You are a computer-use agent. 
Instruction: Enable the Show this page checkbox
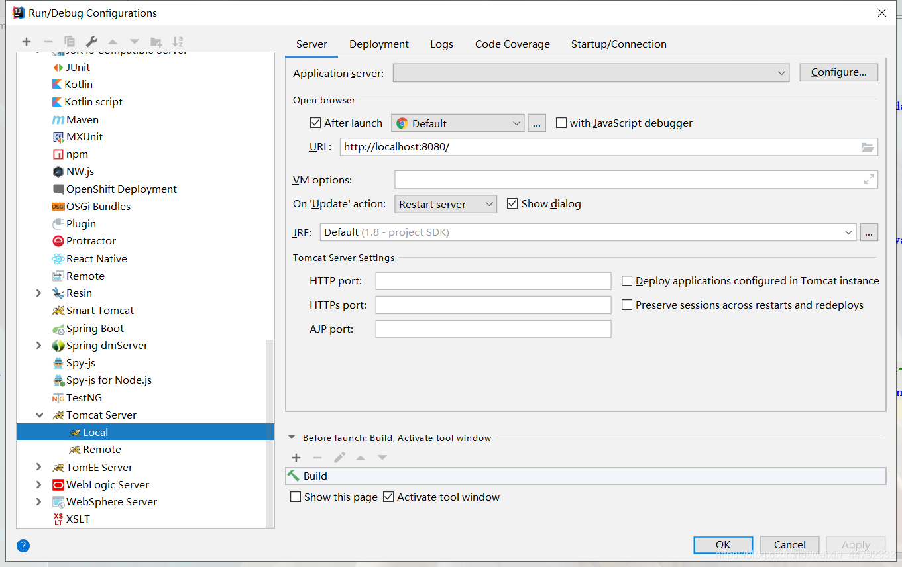point(296,497)
